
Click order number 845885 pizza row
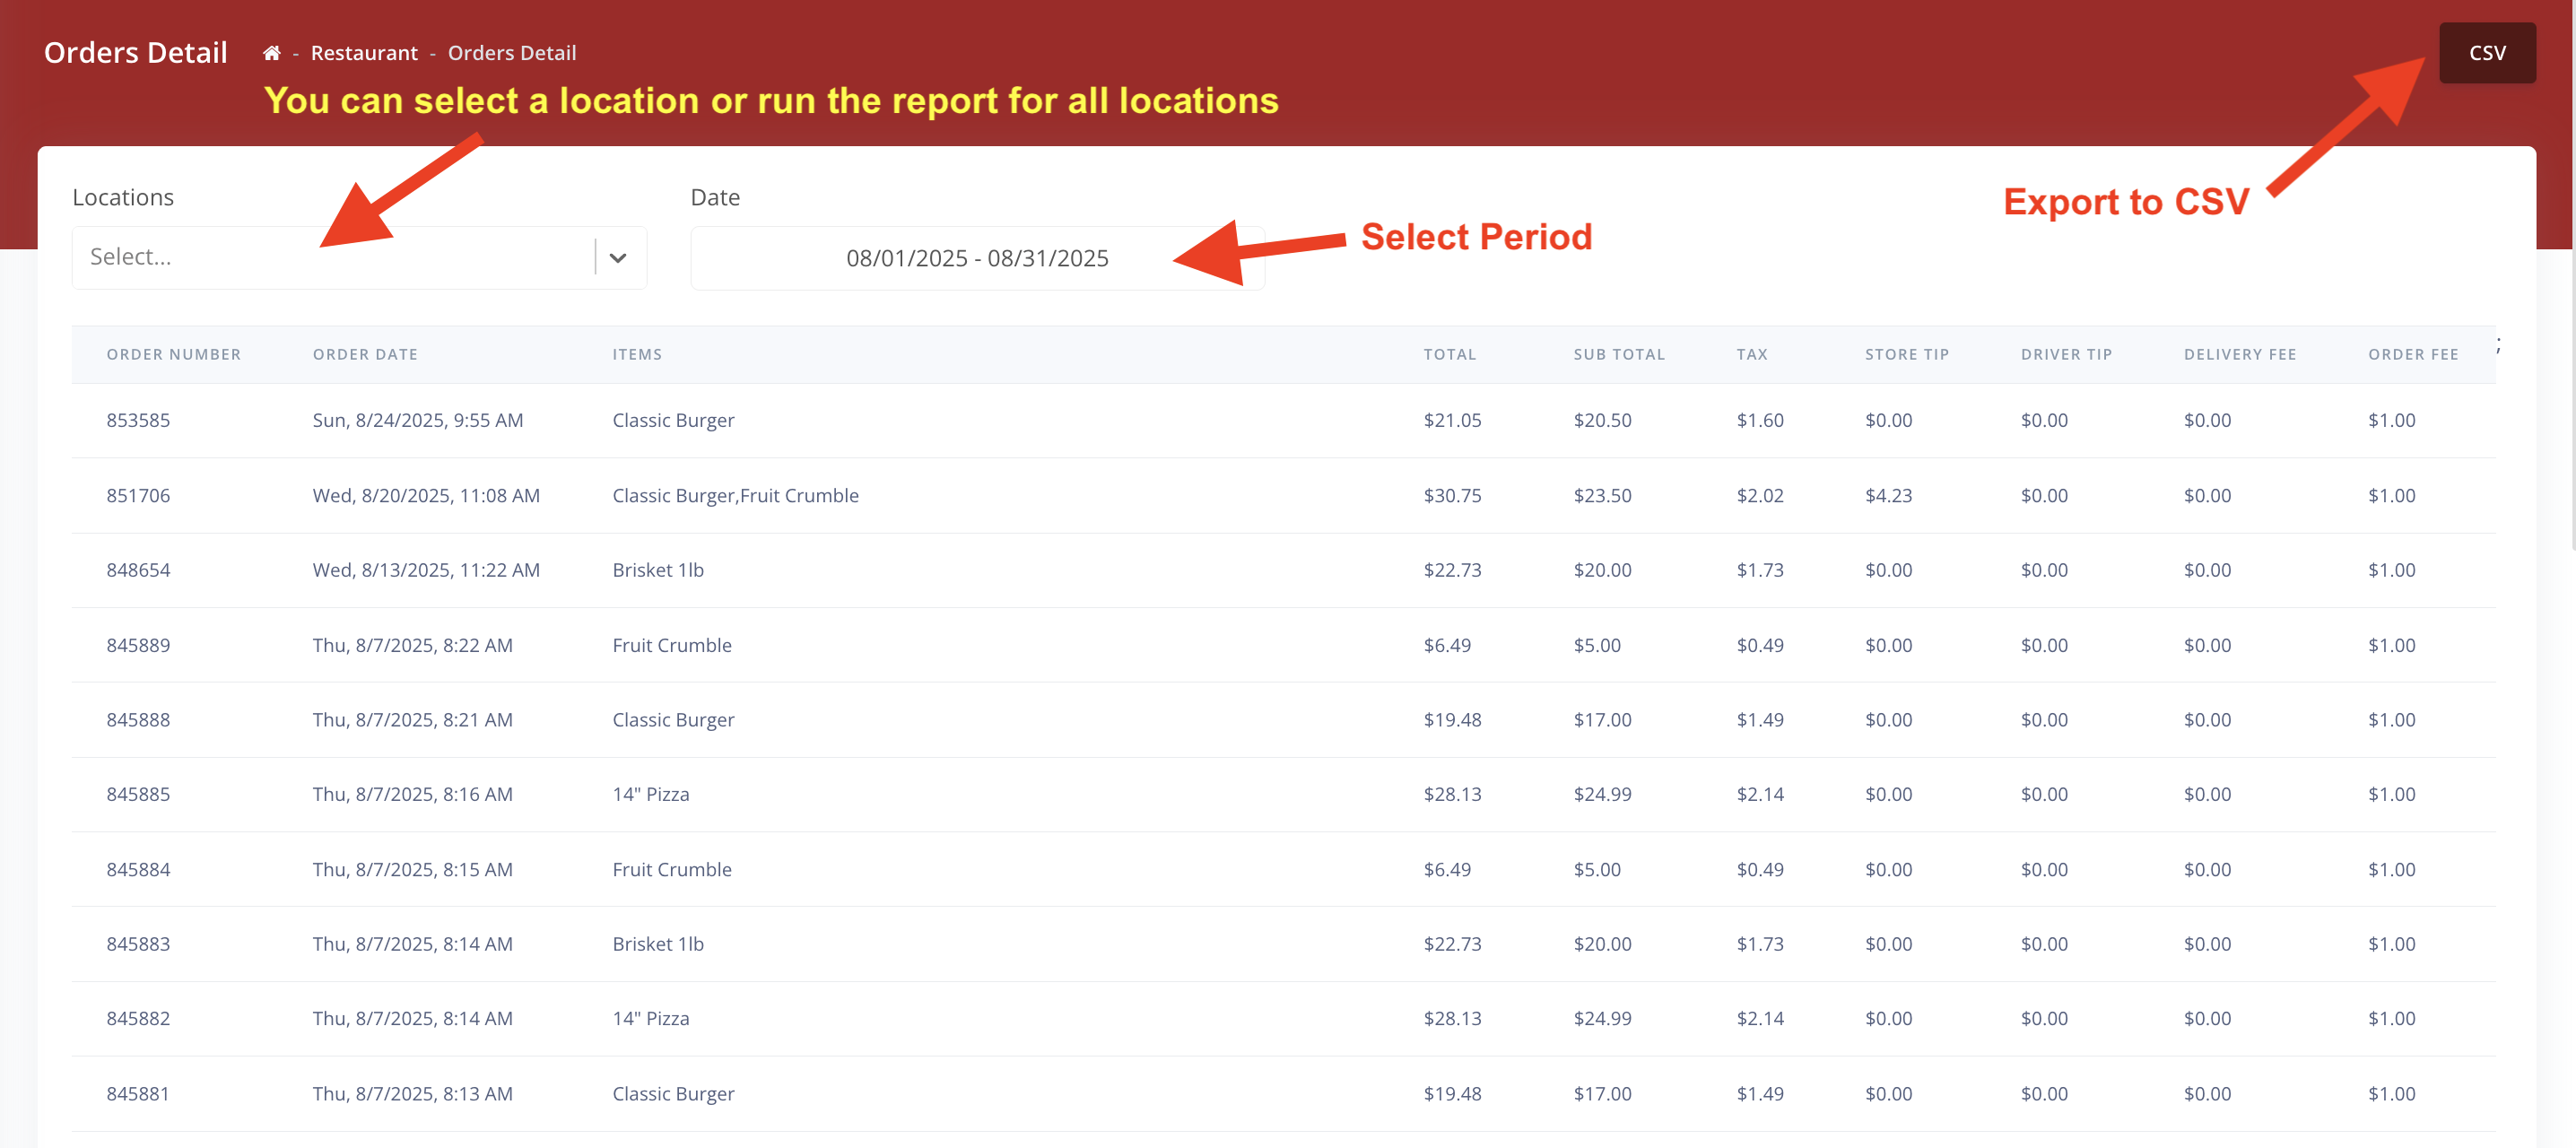click(138, 794)
